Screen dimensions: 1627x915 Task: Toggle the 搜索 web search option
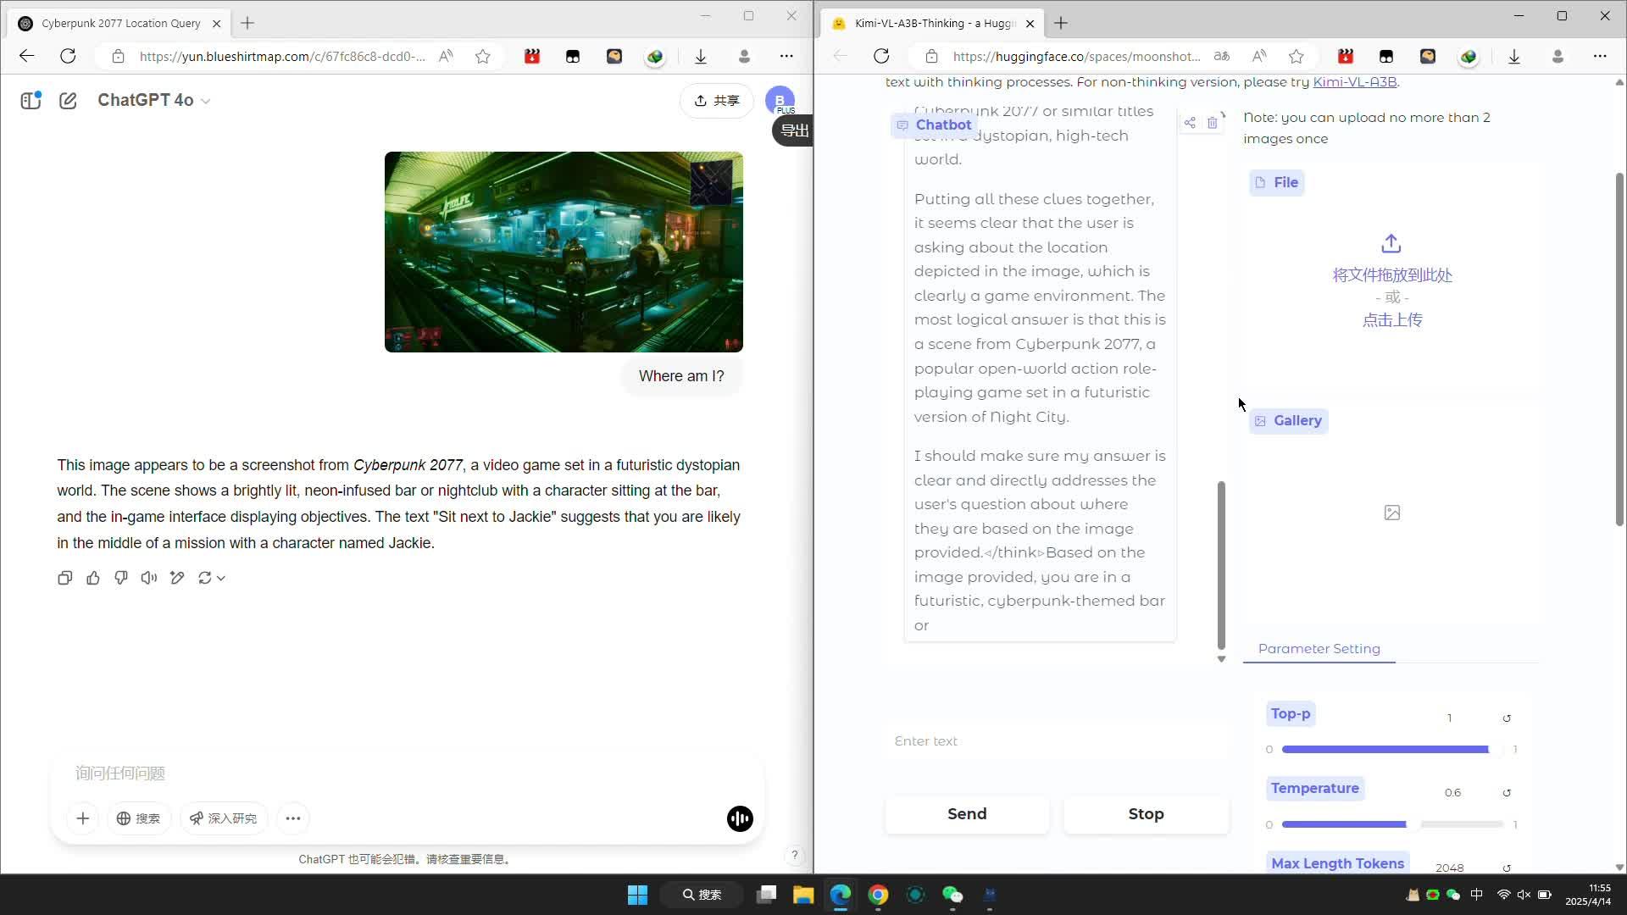(x=139, y=818)
